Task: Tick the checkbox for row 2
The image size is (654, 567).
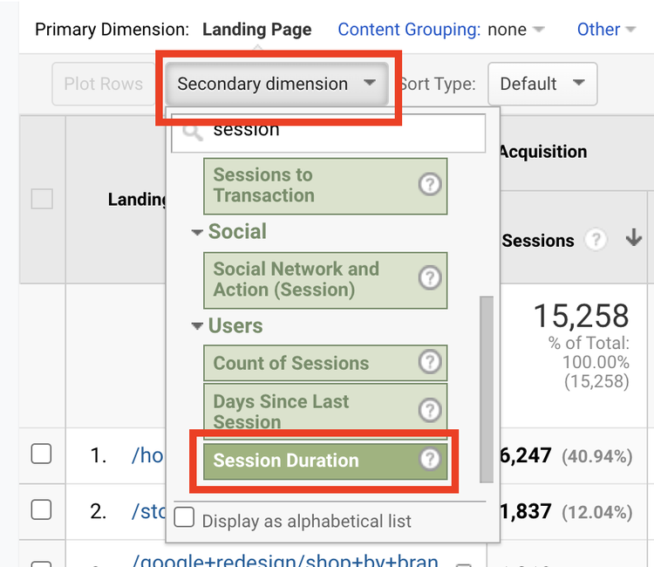Action: tap(41, 509)
